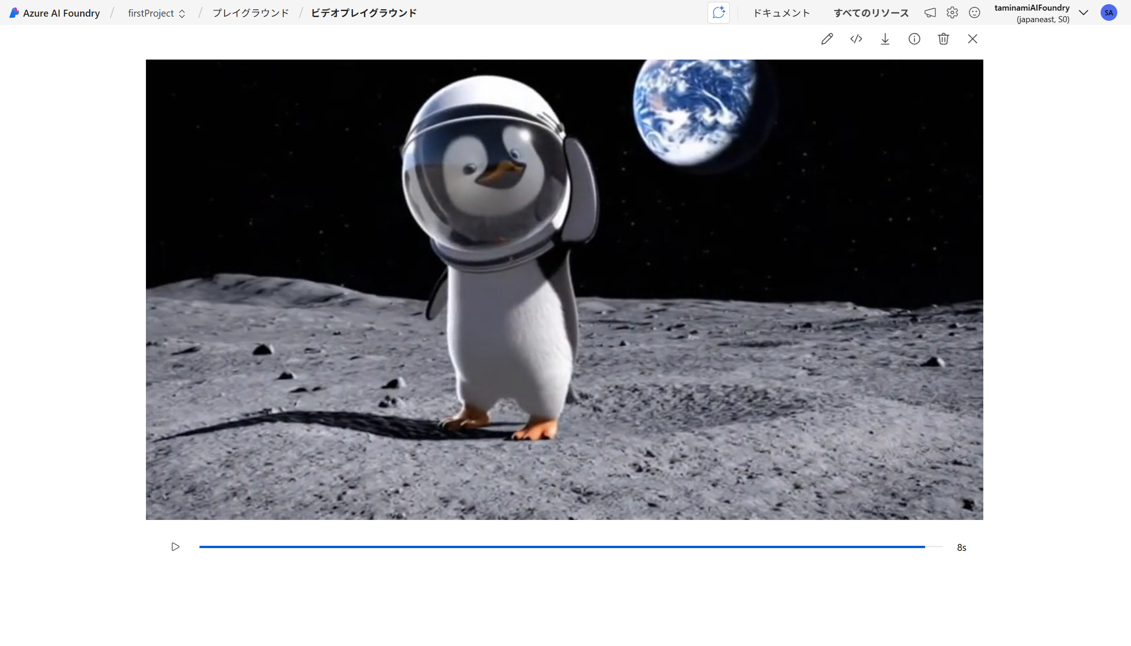Click the video progress bar

pos(570,547)
